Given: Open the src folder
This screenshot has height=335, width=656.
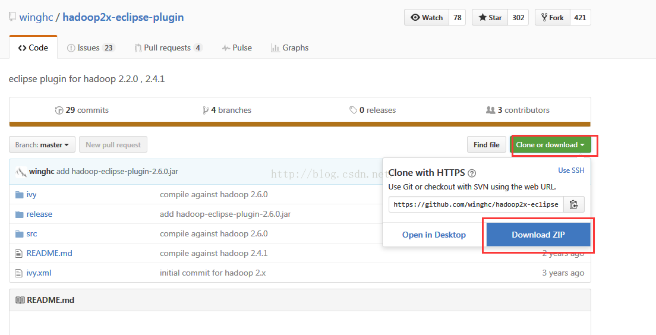Looking at the screenshot, I should [x=31, y=234].
